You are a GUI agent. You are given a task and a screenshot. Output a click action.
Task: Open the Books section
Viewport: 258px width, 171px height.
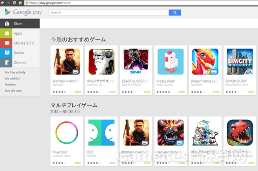(x=20, y=53)
